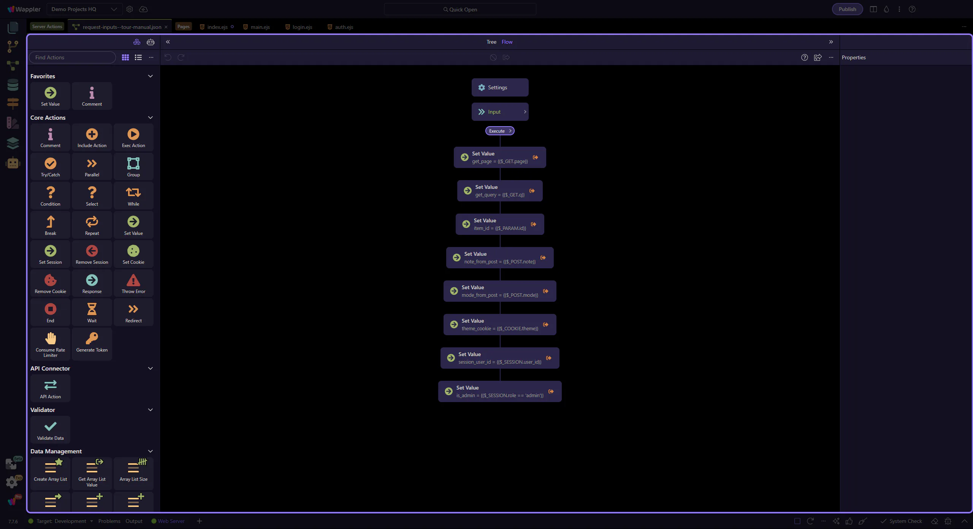Switch actions panel to list view
This screenshot has height=529, width=973.
[x=138, y=57]
